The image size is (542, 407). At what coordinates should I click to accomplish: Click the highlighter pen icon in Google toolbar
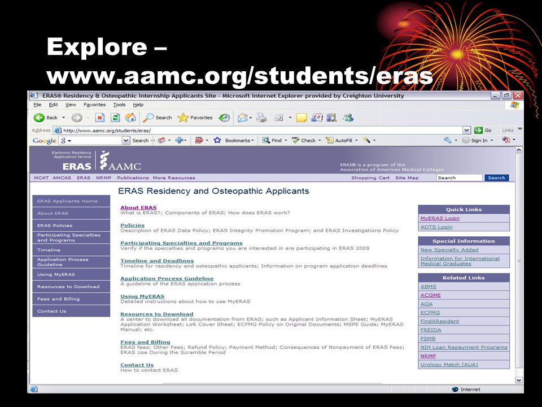(x=366, y=140)
